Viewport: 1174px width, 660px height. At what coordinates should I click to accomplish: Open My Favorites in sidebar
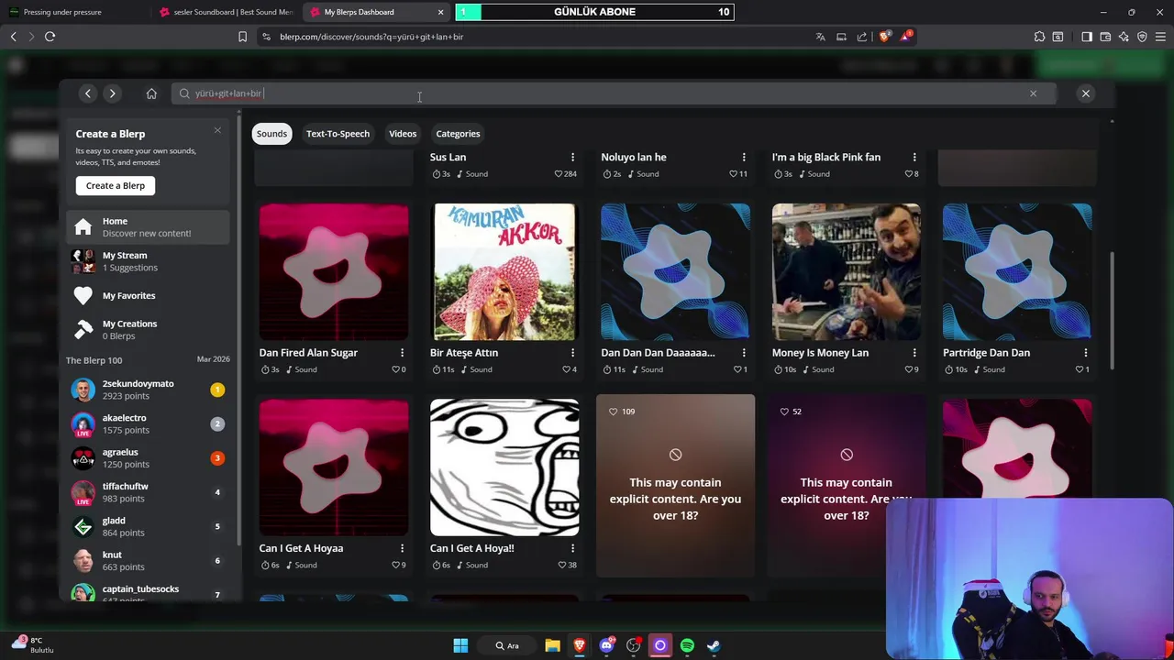(149, 295)
